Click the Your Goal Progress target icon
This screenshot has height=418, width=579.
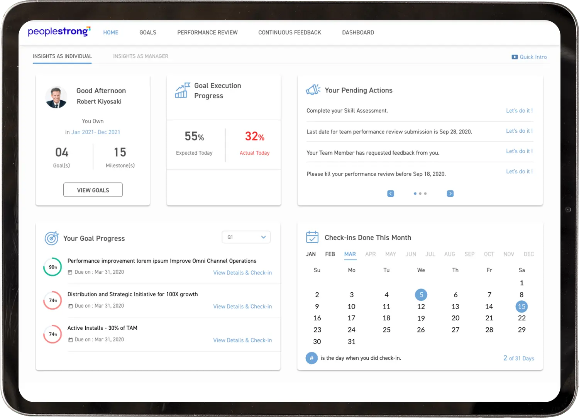(52, 238)
